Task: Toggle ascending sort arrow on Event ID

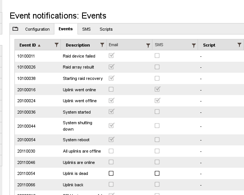Action: click(39, 45)
